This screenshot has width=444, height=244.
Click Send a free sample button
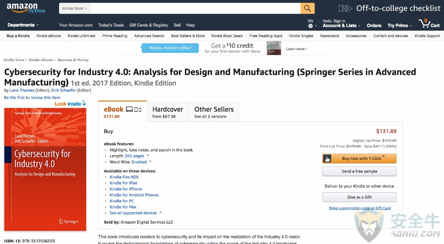pos(359,171)
